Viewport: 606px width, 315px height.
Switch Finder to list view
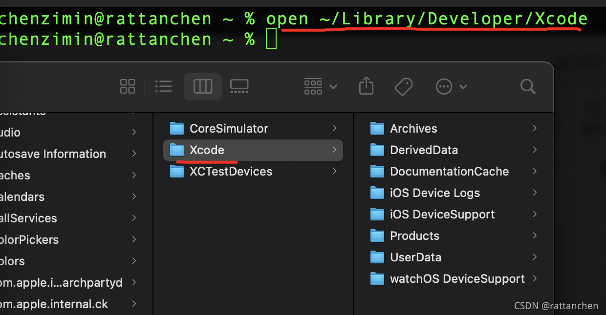[x=163, y=87]
